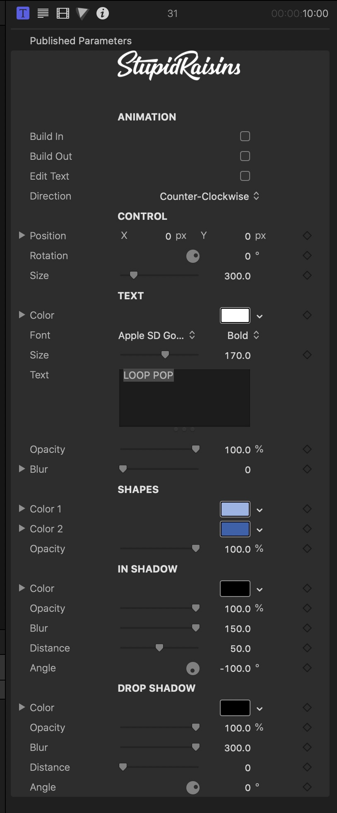Expand the Position disclosure triangle

pos(22,235)
